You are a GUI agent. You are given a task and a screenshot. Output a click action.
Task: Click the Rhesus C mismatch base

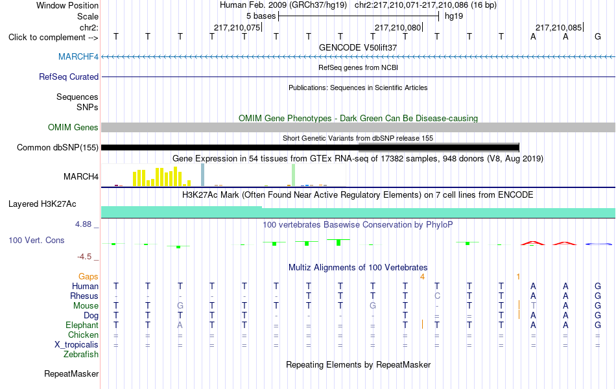click(437, 296)
